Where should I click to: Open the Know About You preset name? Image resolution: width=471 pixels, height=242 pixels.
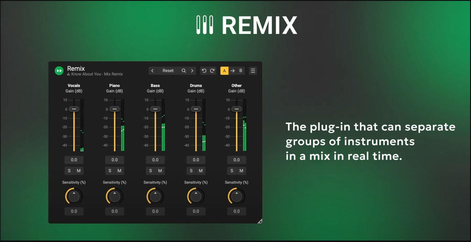point(97,74)
